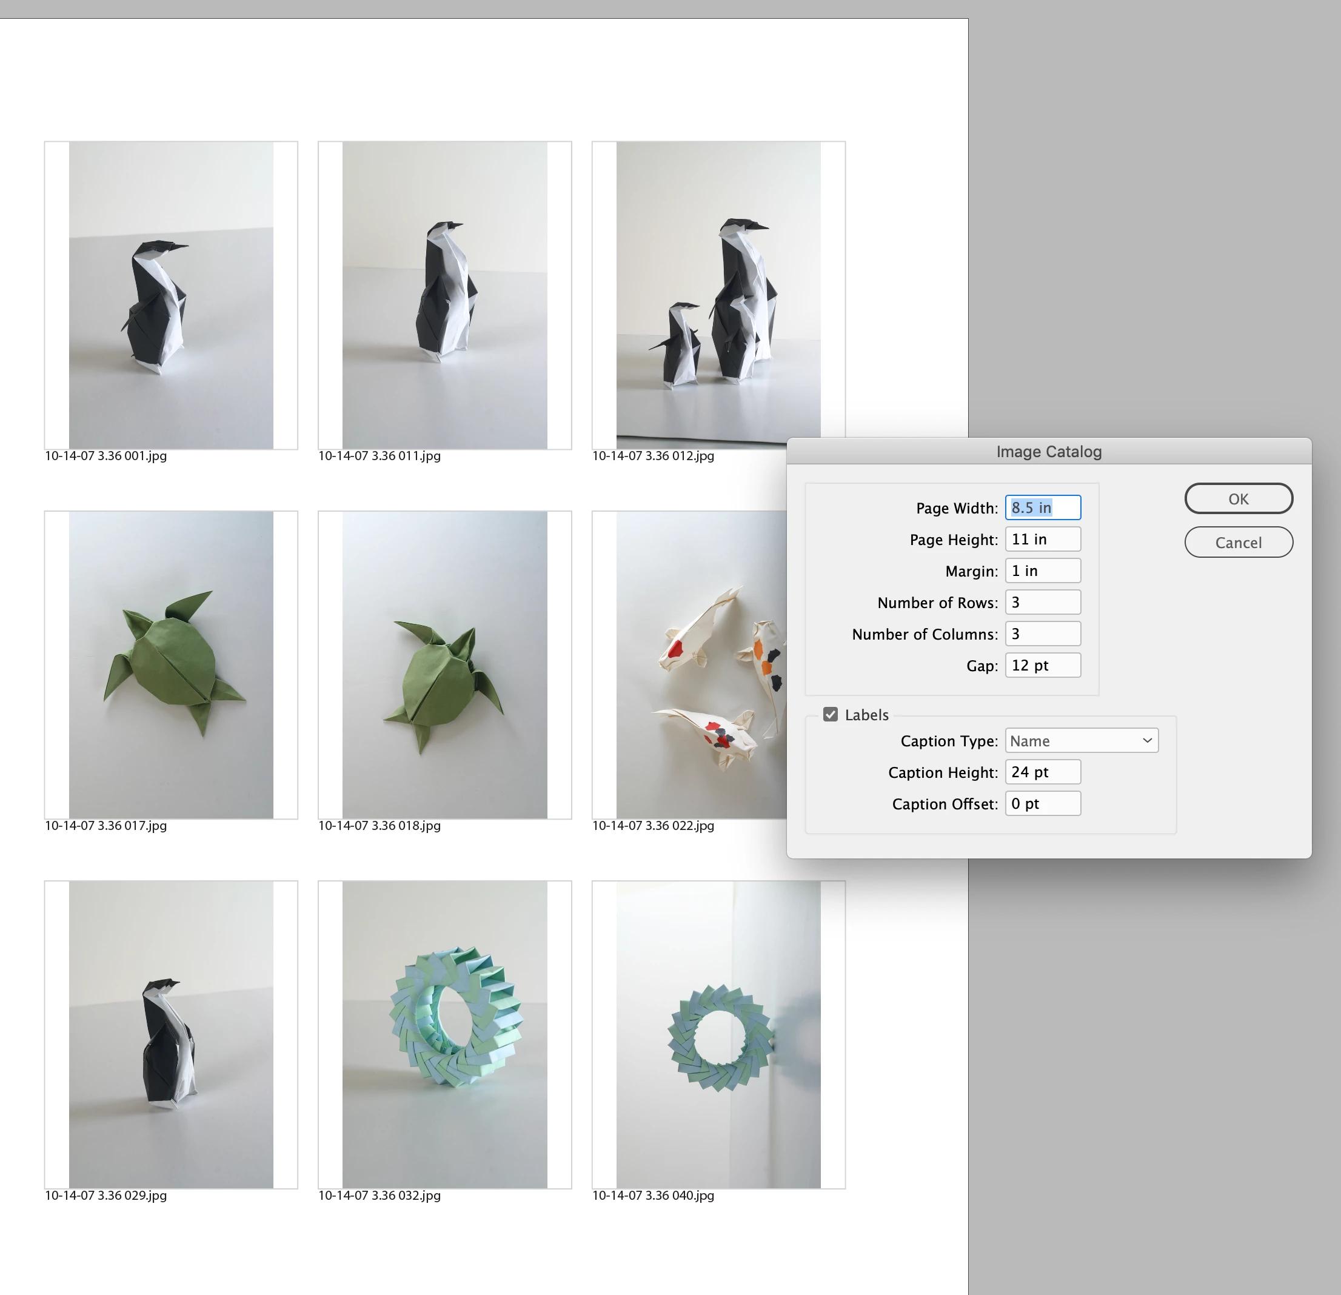Open the Caption Type dropdown
The height and width of the screenshot is (1295, 1341).
click(1080, 740)
